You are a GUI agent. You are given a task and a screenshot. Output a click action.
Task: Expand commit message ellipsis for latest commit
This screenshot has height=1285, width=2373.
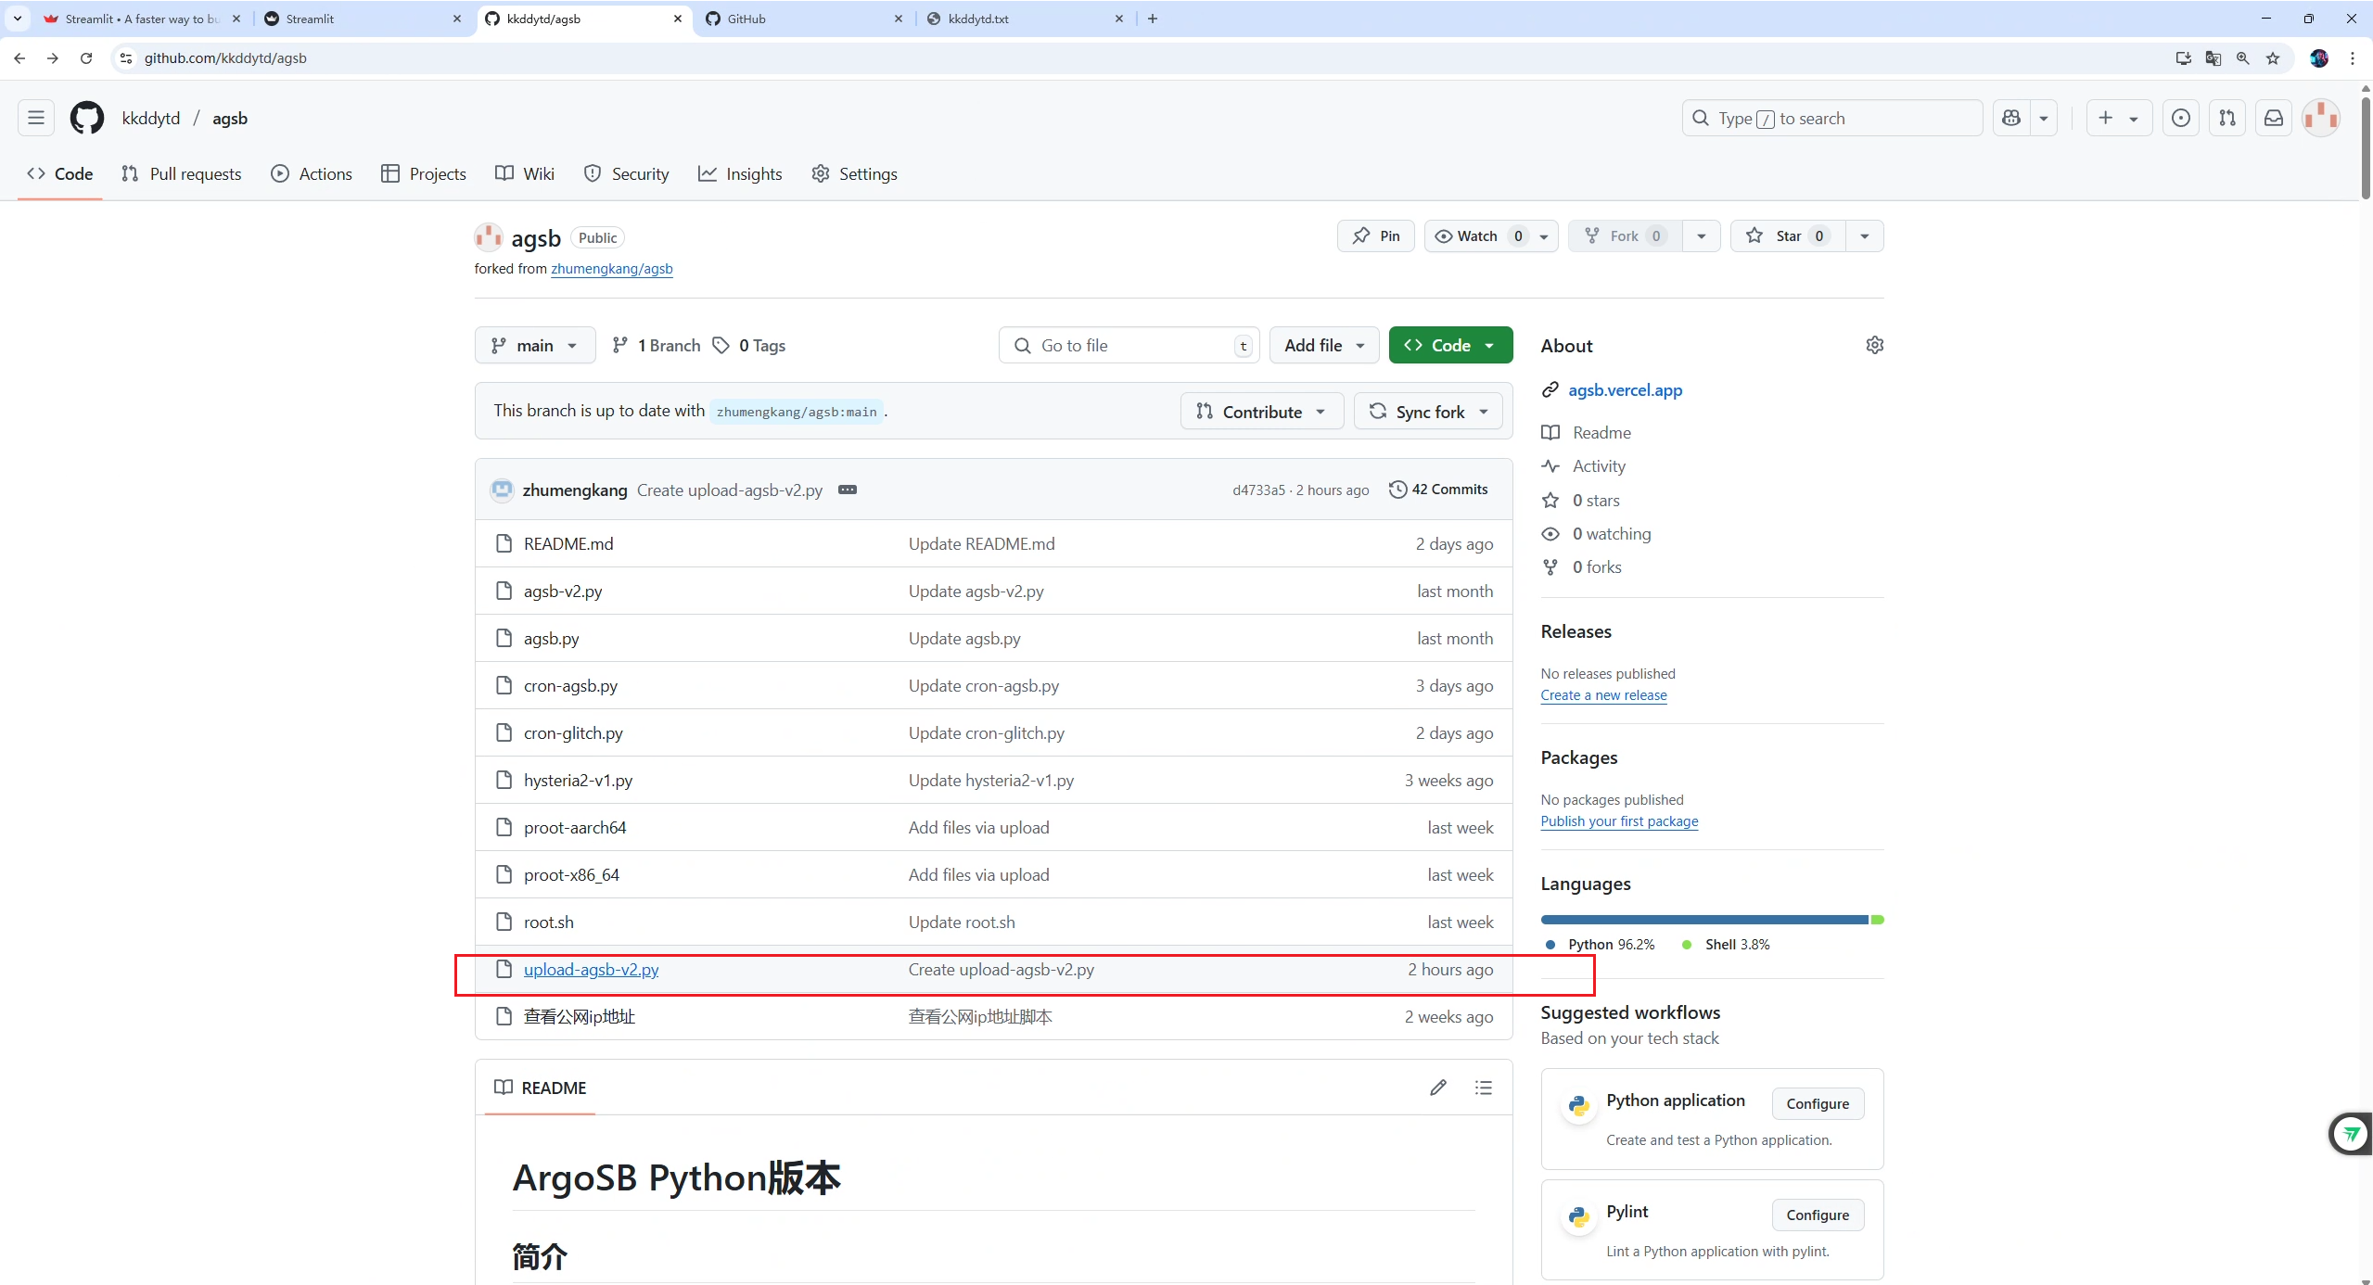point(848,490)
